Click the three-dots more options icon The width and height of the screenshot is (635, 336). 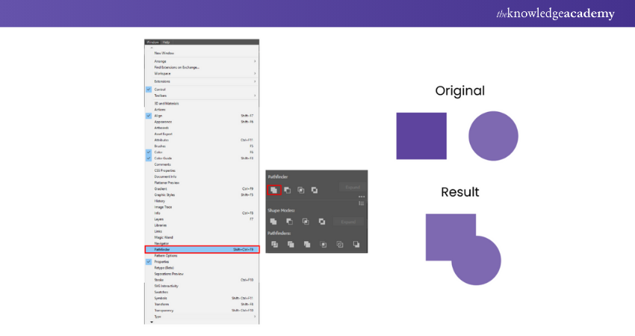point(362,196)
